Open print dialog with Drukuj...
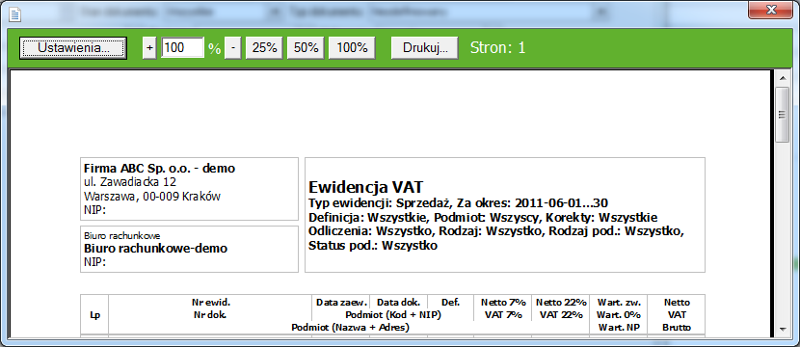 coord(425,48)
